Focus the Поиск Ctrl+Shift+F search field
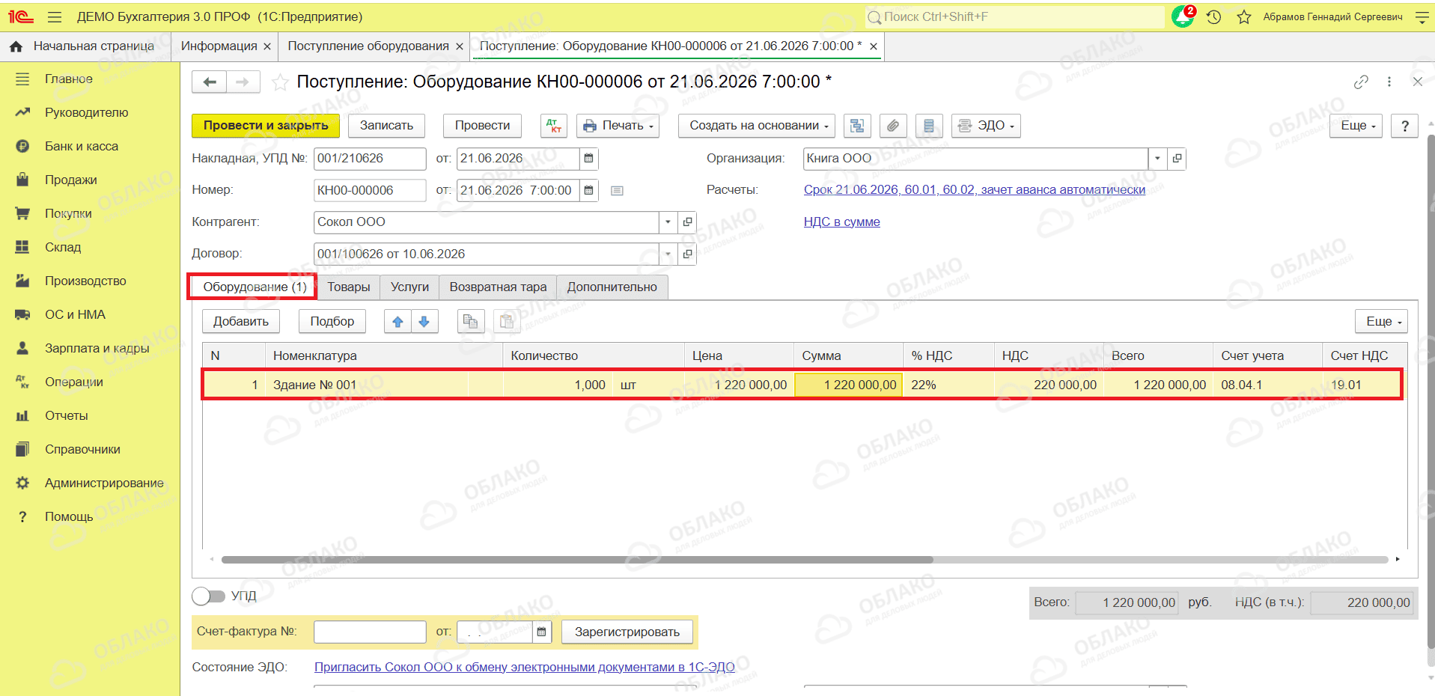The image size is (1435, 696). point(1014,16)
